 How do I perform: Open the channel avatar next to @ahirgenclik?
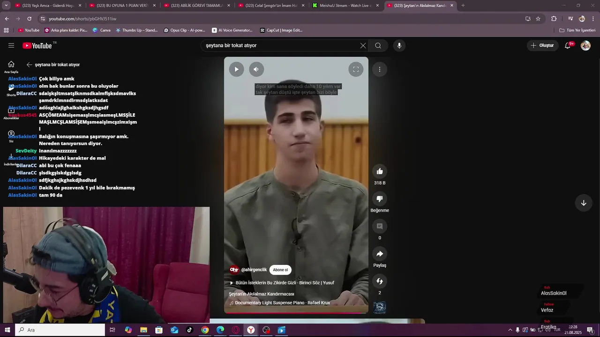[234, 270]
